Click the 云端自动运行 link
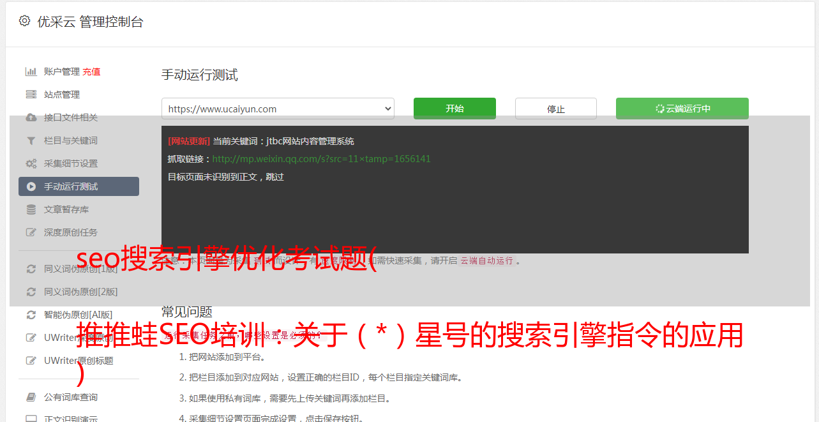This screenshot has width=819, height=422. coord(486,260)
